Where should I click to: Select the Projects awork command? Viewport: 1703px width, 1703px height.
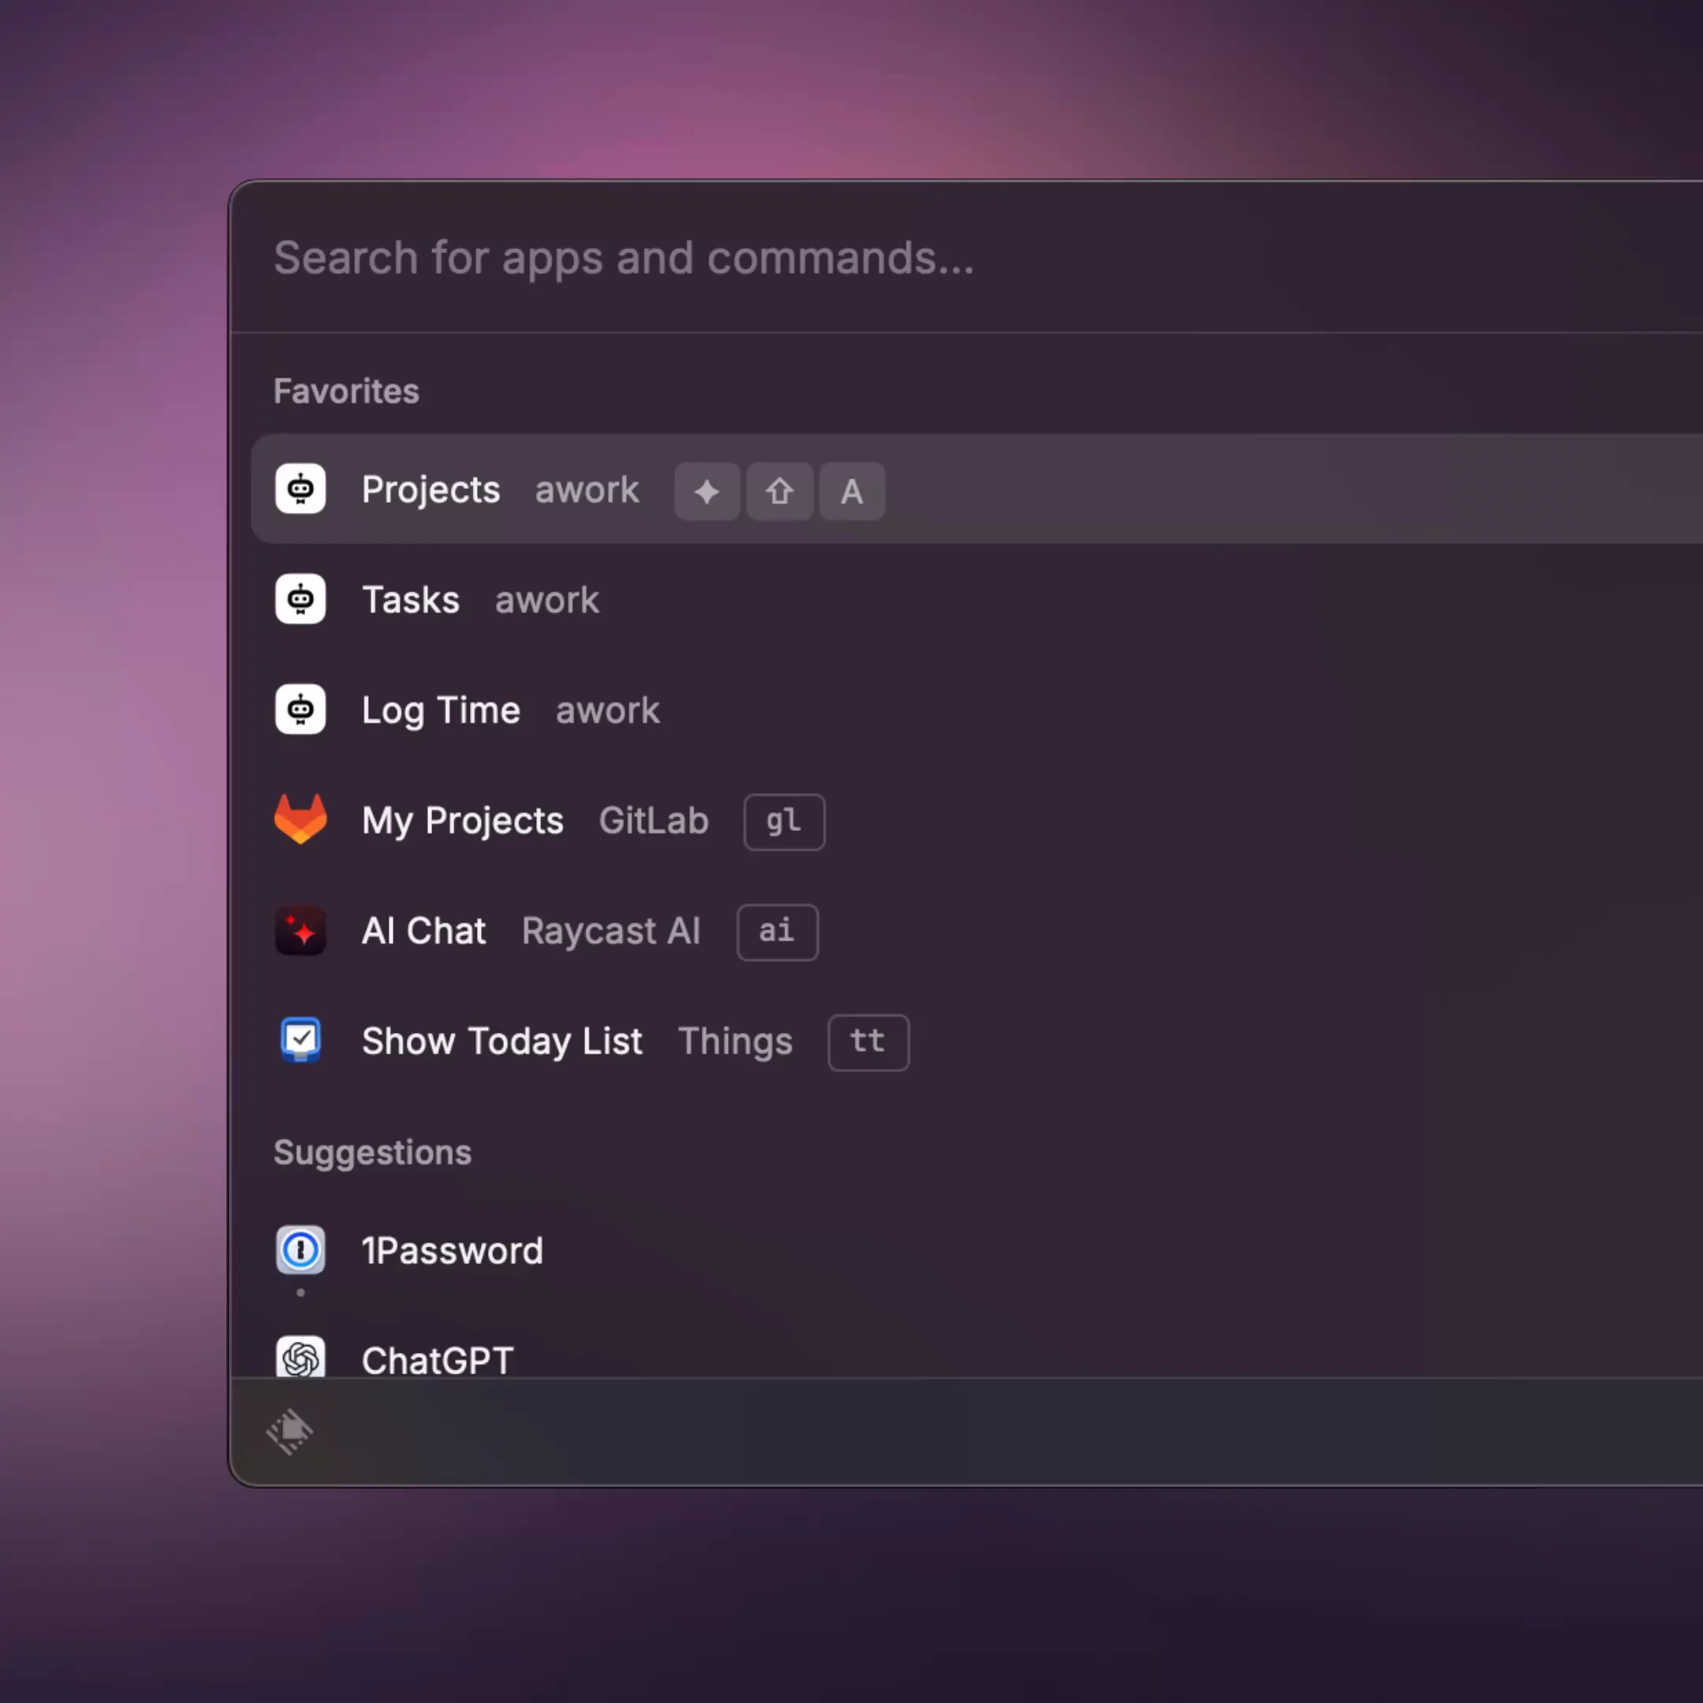[430, 490]
